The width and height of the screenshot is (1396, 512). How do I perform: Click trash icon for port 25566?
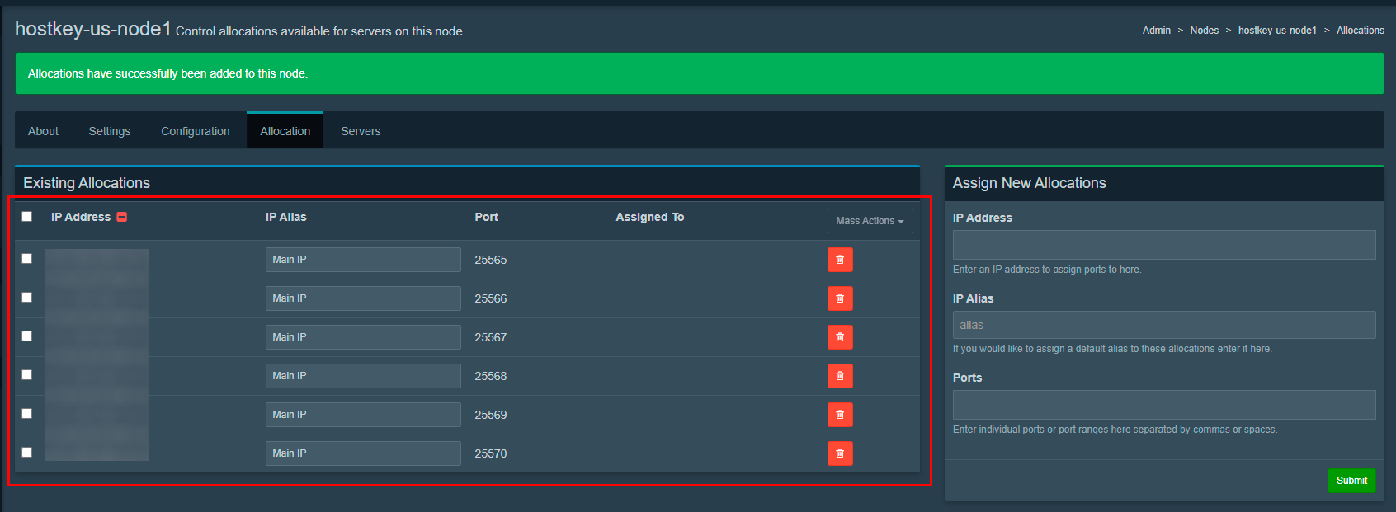pos(840,298)
